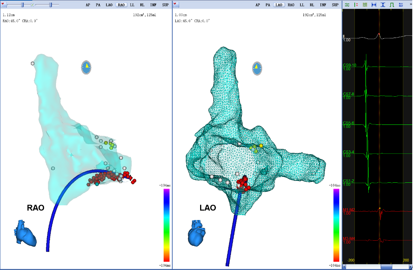Click the green square pulse icon
This screenshot has width=413, height=270.
pyautogui.click(x=392, y=5)
